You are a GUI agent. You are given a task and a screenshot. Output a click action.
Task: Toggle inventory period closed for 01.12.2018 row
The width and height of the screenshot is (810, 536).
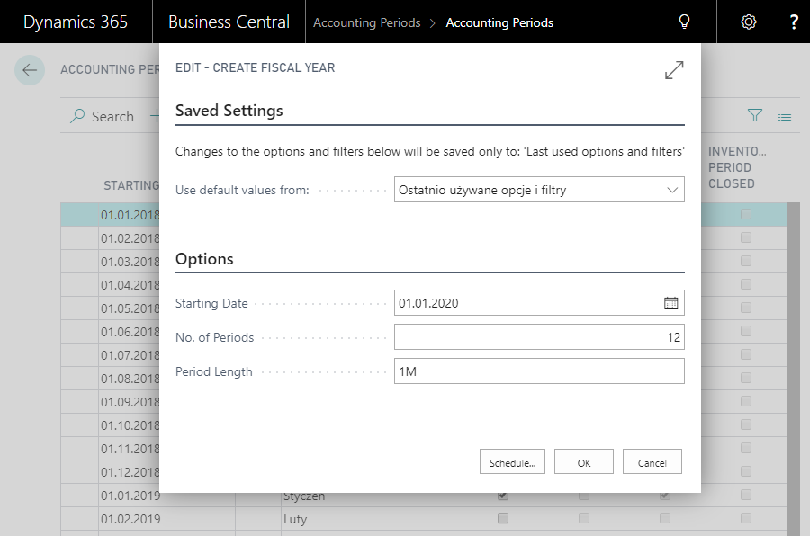(745, 471)
